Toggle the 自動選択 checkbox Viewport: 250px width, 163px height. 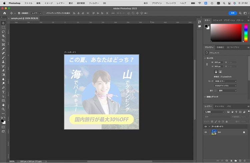19,13
